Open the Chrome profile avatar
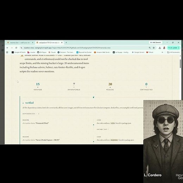183x183 pixels. [x=164, y=48]
